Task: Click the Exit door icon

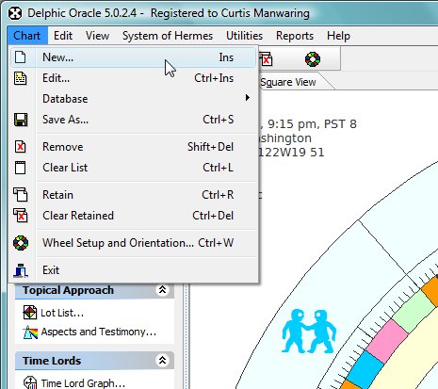Action: (x=21, y=270)
